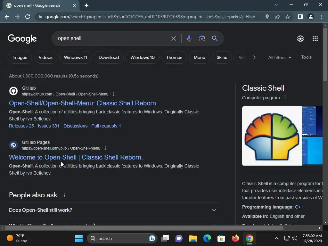
Task: Open about-this-result for People also ask
Action: click(x=64, y=195)
